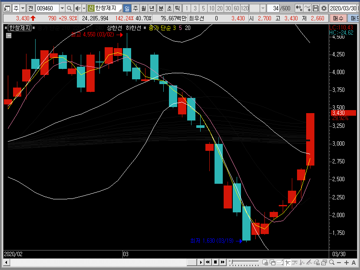Switch to 년 yearly chart period
The image size is (360, 270).
[152, 9]
